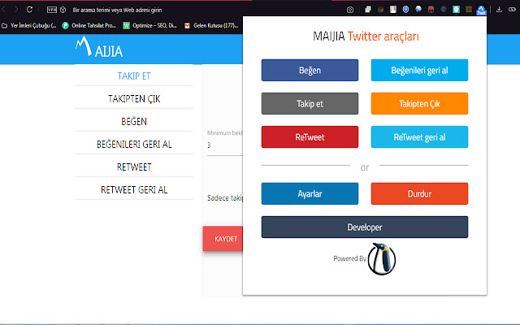Click the MAIJIA logo in the header

(x=99, y=47)
